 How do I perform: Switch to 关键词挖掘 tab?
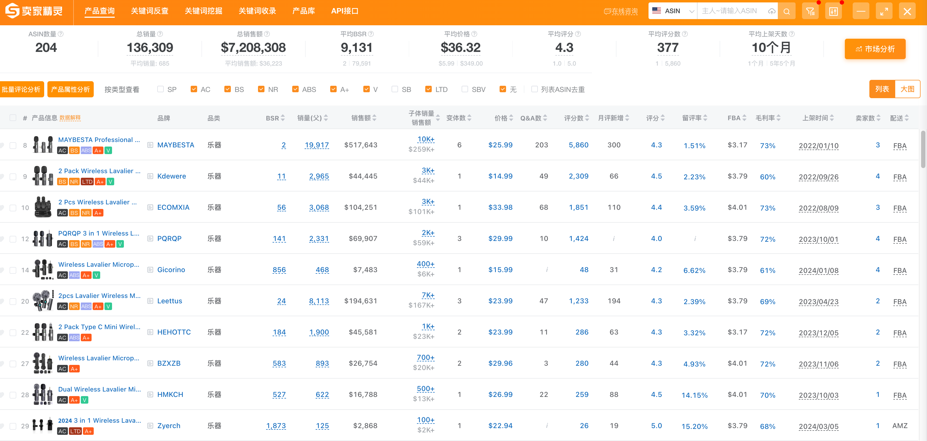coord(203,11)
